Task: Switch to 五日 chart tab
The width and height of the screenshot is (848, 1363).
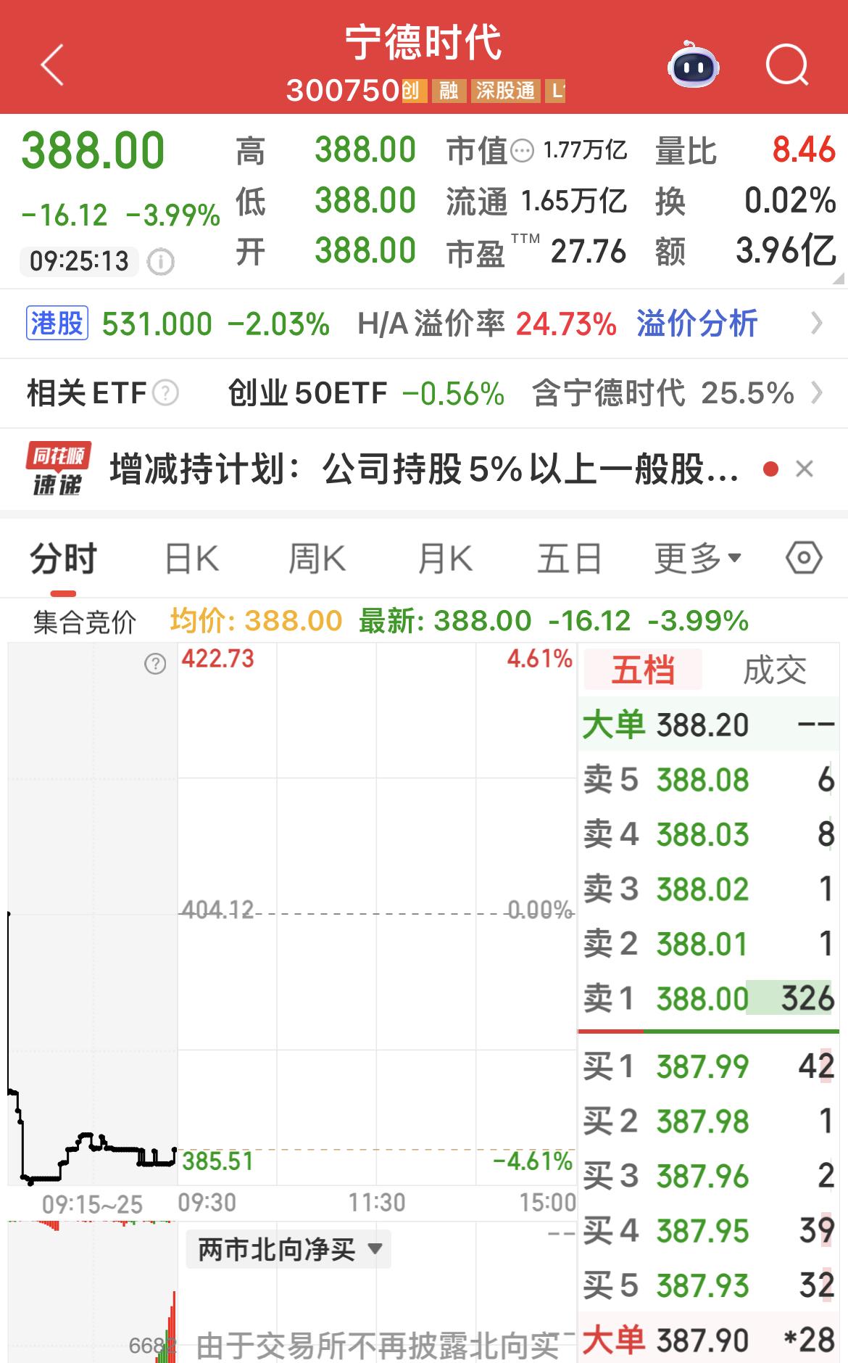Action: 570,559
